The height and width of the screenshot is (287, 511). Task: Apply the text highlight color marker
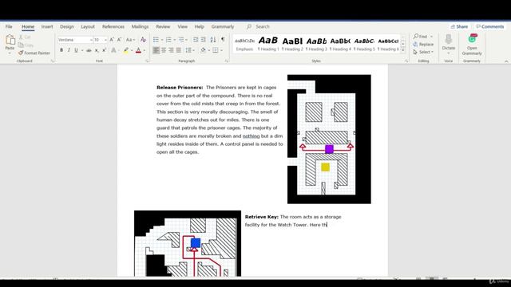click(x=126, y=50)
